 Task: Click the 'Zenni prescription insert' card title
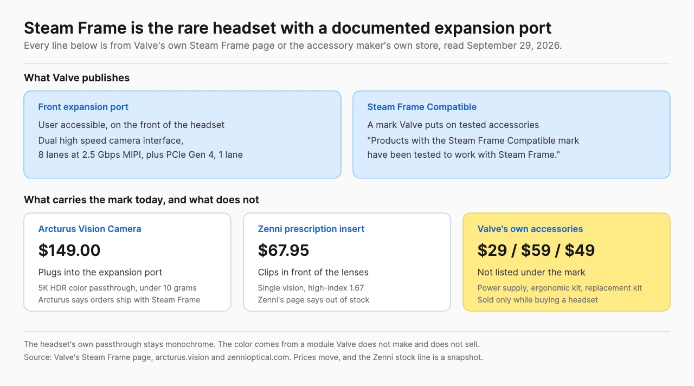tap(311, 229)
